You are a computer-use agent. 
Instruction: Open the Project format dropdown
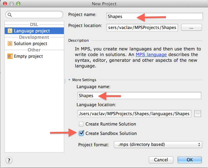[x=158, y=145]
